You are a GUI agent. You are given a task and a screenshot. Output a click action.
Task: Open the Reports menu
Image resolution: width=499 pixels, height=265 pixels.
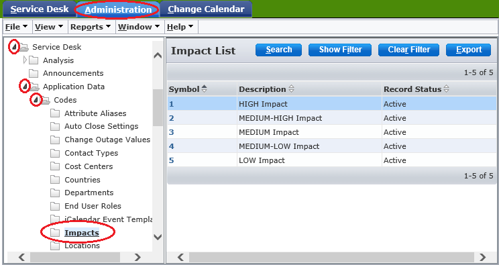coord(91,27)
